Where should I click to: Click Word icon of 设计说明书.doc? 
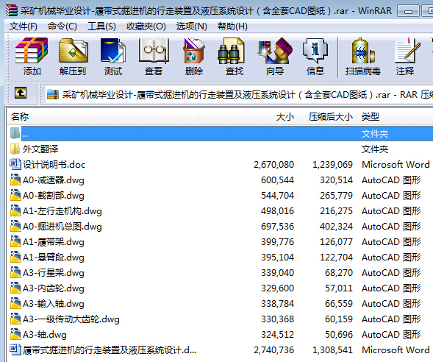point(15,164)
